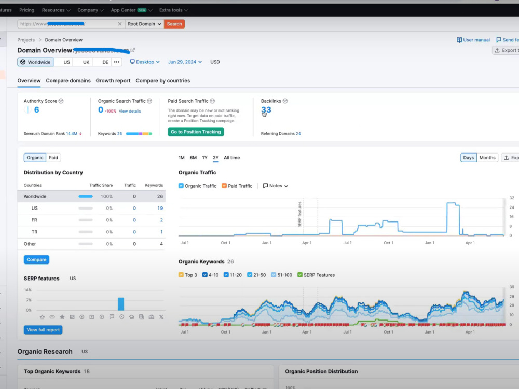
Task: Click the User manual book icon
Action: coord(459,40)
